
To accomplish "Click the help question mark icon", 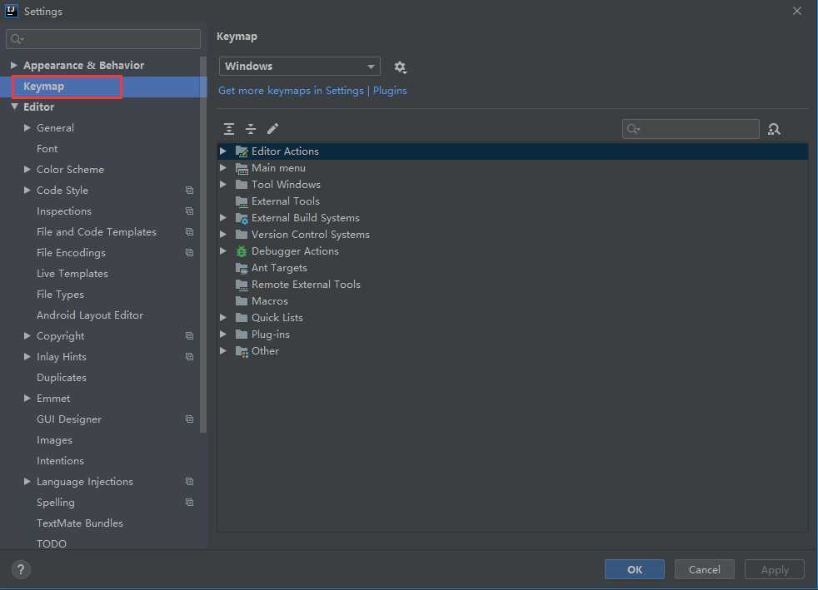I will click(21, 569).
